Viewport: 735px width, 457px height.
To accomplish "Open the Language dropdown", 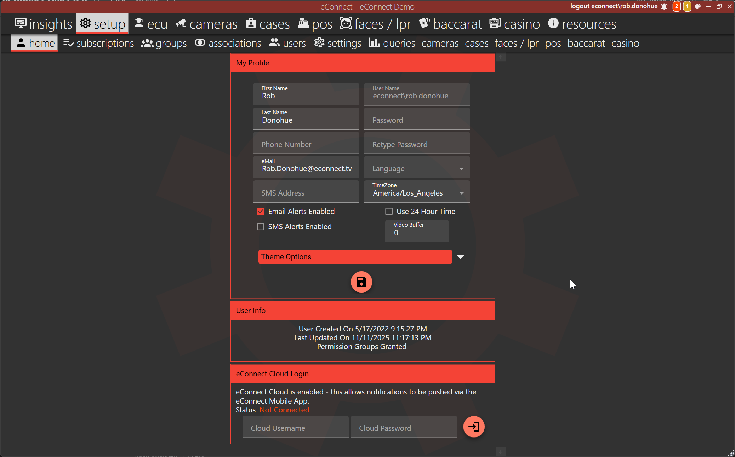I will pos(417,169).
